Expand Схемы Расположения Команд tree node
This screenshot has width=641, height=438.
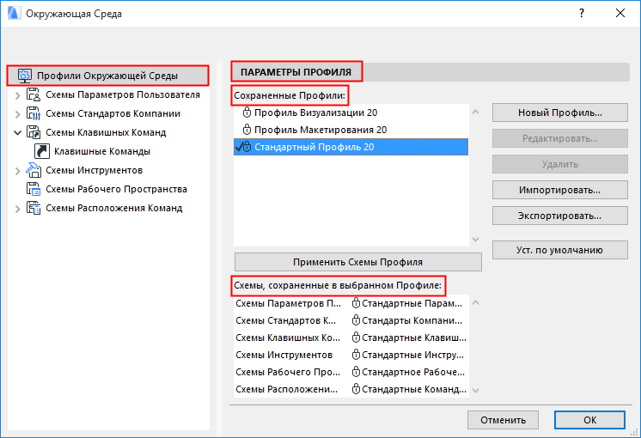tap(17, 209)
